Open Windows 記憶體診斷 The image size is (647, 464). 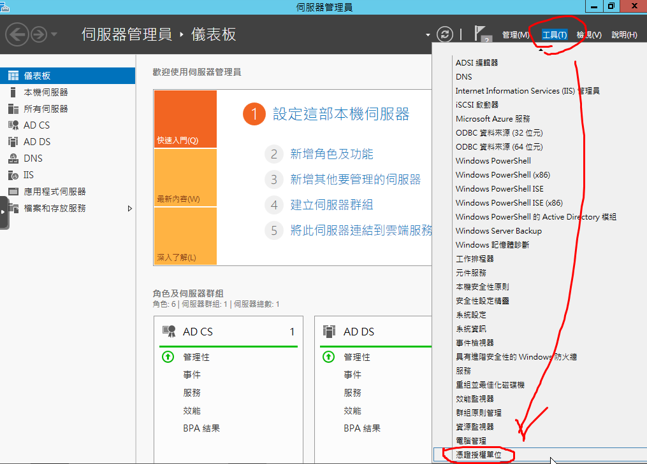click(x=492, y=245)
